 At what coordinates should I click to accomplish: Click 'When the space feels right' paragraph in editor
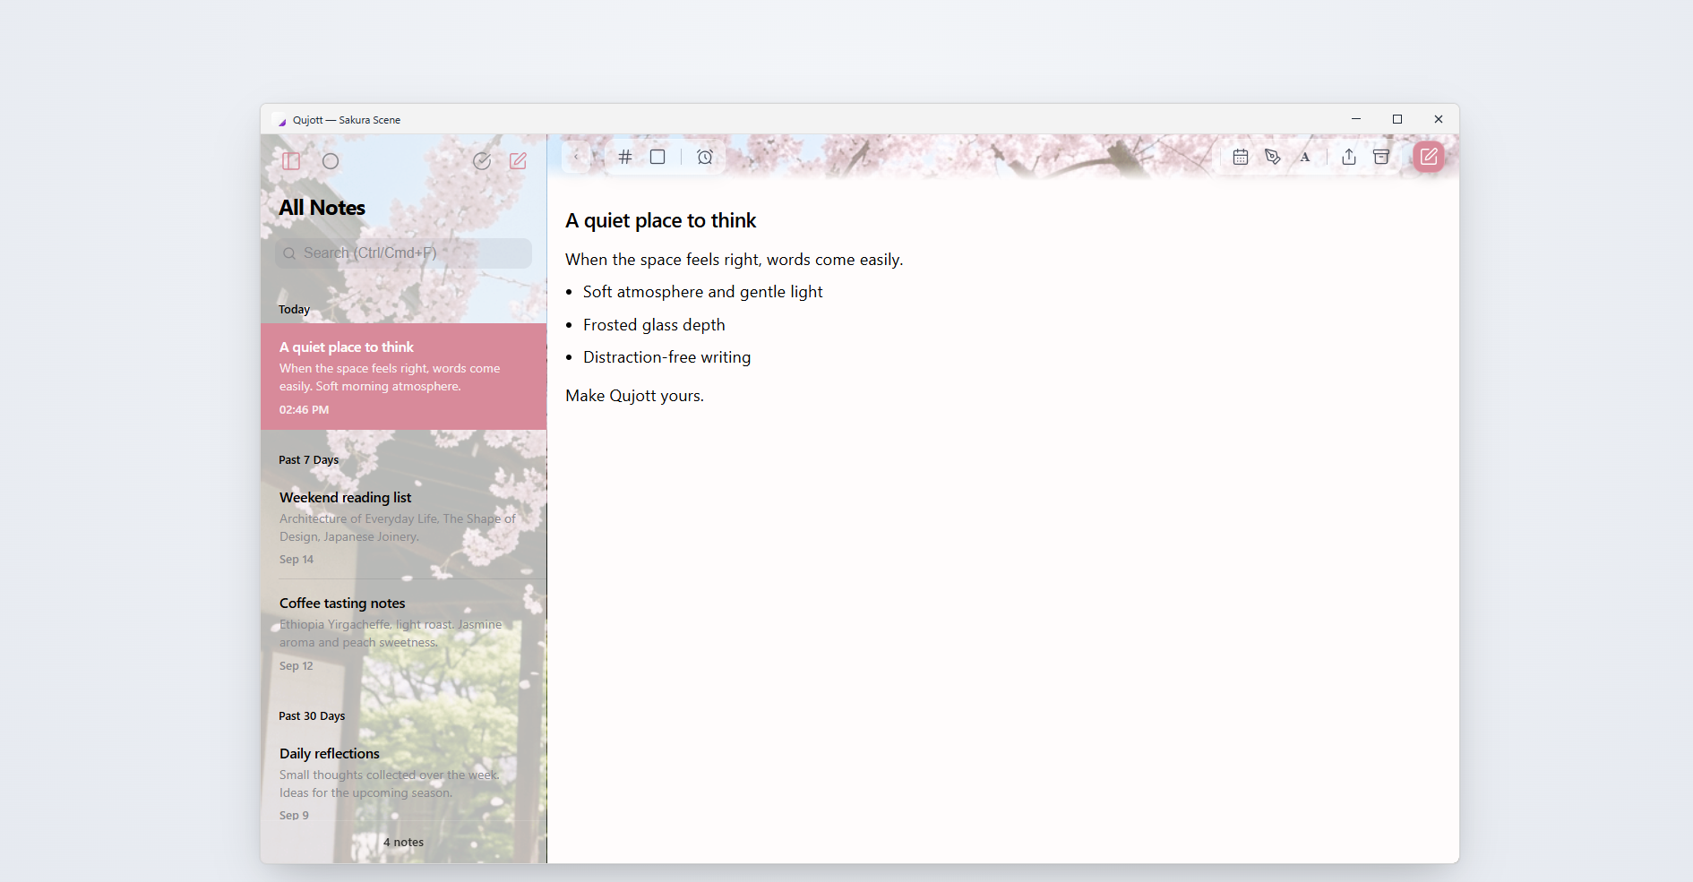(x=735, y=260)
